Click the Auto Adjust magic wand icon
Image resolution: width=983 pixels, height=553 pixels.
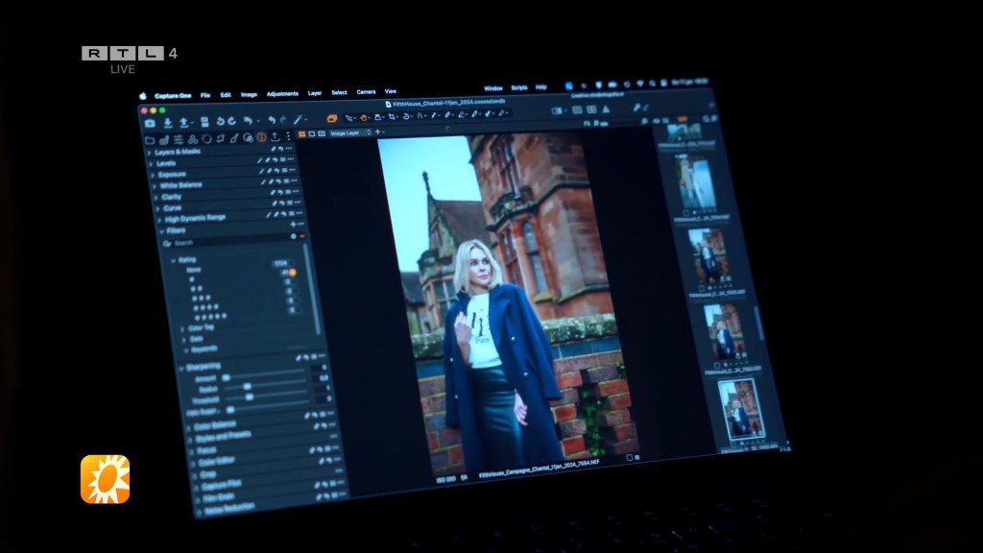coord(298,120)
